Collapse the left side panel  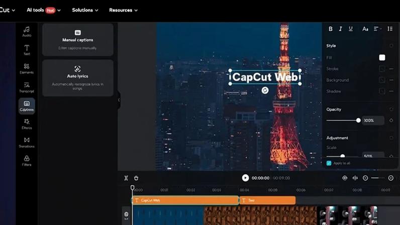[119, 100]
